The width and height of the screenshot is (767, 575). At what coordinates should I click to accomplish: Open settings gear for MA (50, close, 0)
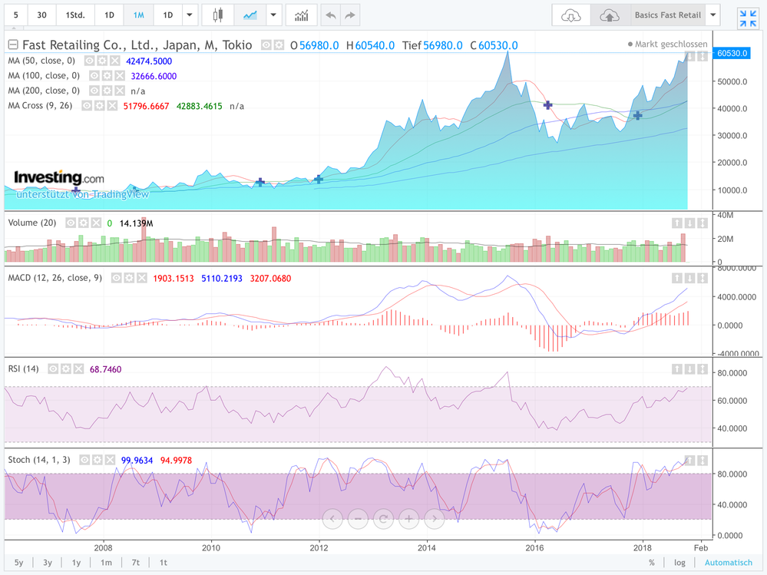tap(102, 61)
